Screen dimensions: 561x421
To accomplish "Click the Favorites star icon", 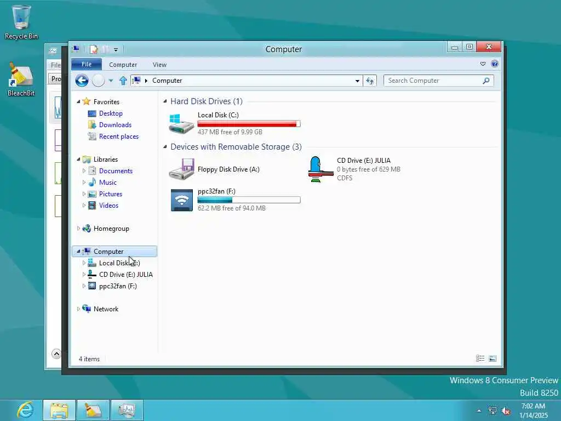I will click(86, 101).
